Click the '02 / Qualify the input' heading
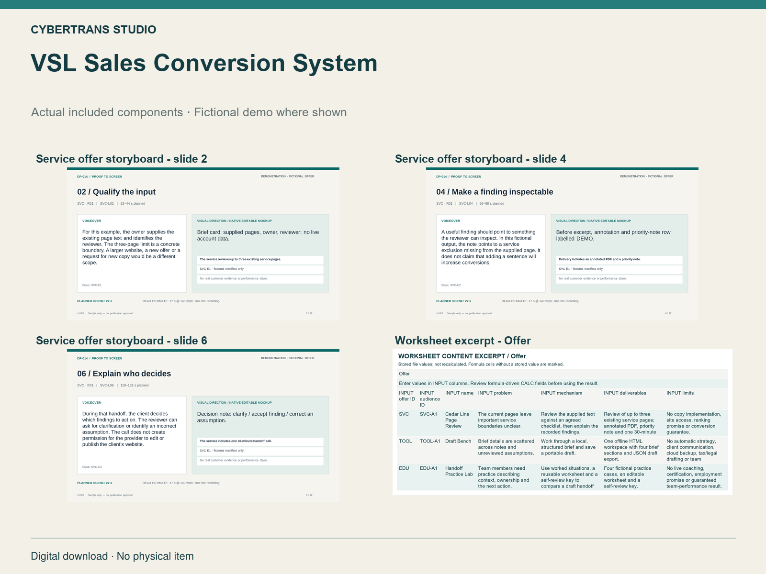 tap(116, 192)
